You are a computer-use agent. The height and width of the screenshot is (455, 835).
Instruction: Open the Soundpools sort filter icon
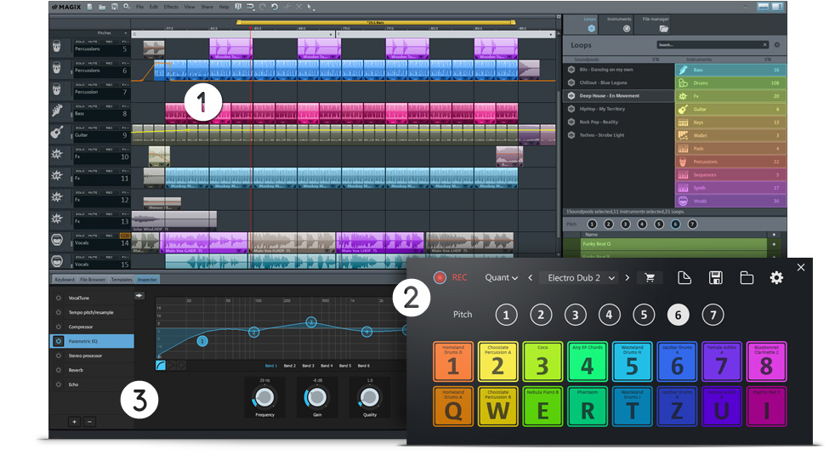656,60
